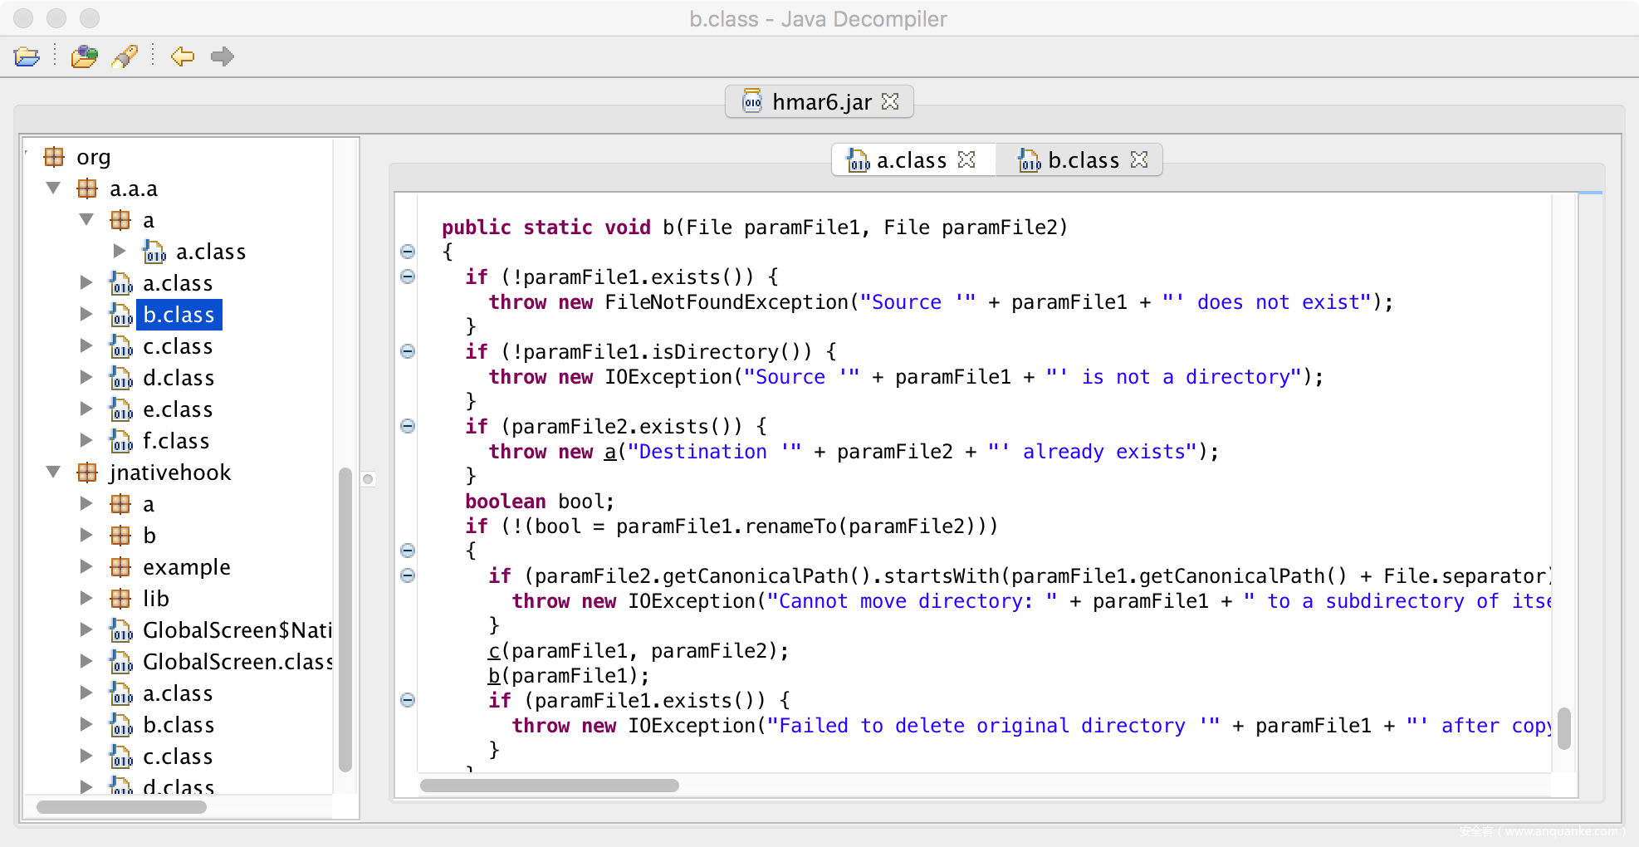Go forward with the gray arrow
The height and width of the screenshot is (847, 1639).
pyautogui.click(x=222, y=56)
